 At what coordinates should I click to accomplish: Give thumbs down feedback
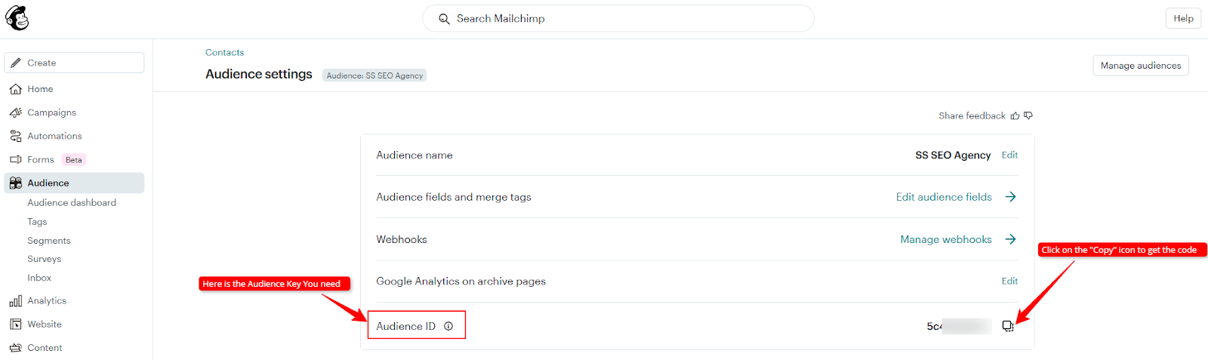(1028, 115)
